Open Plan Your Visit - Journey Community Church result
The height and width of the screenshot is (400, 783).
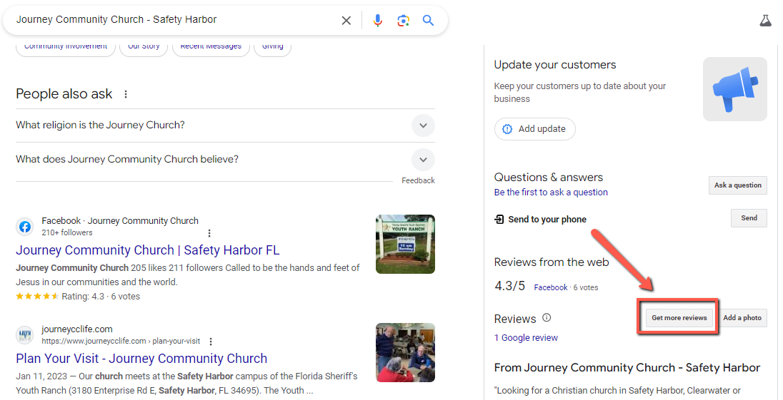click(141, 359)
